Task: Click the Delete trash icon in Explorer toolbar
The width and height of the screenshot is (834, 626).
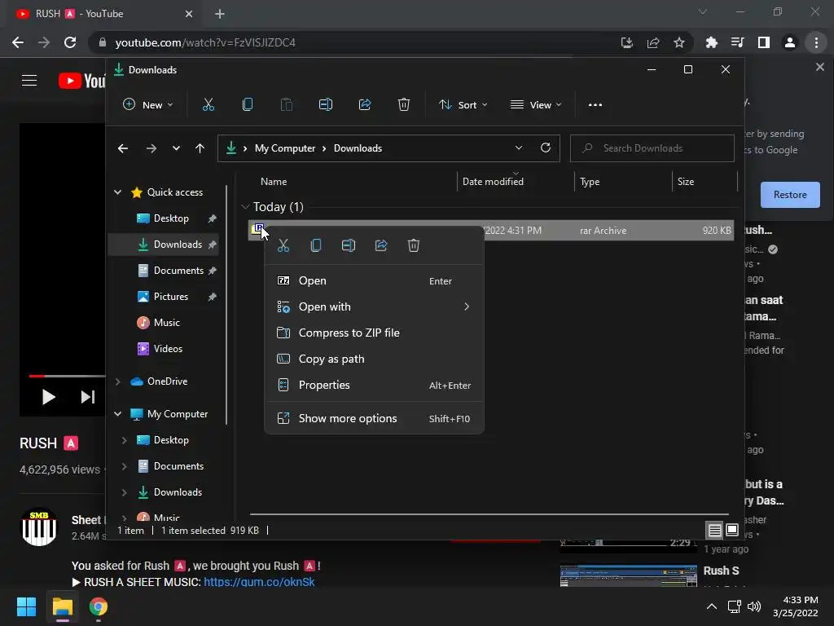Action: pyautogui.click(x=404, y=105)
